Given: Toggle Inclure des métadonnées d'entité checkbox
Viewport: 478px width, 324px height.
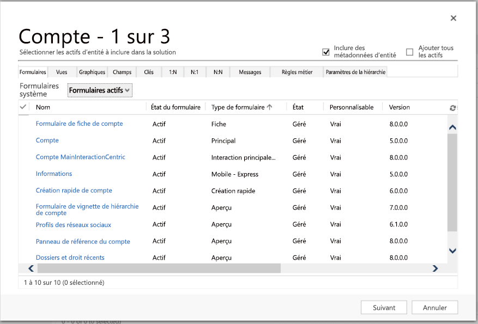Looking at the screenshot, I should tap(326, 52).
